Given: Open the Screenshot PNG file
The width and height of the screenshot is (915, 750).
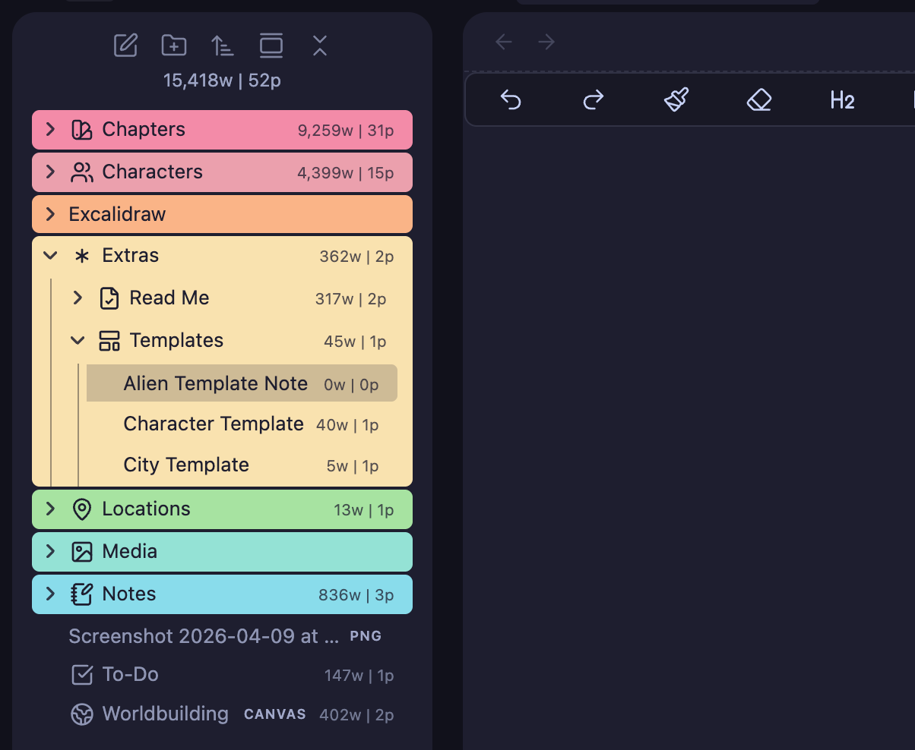Looking at the screenshot, I should 202,635.
